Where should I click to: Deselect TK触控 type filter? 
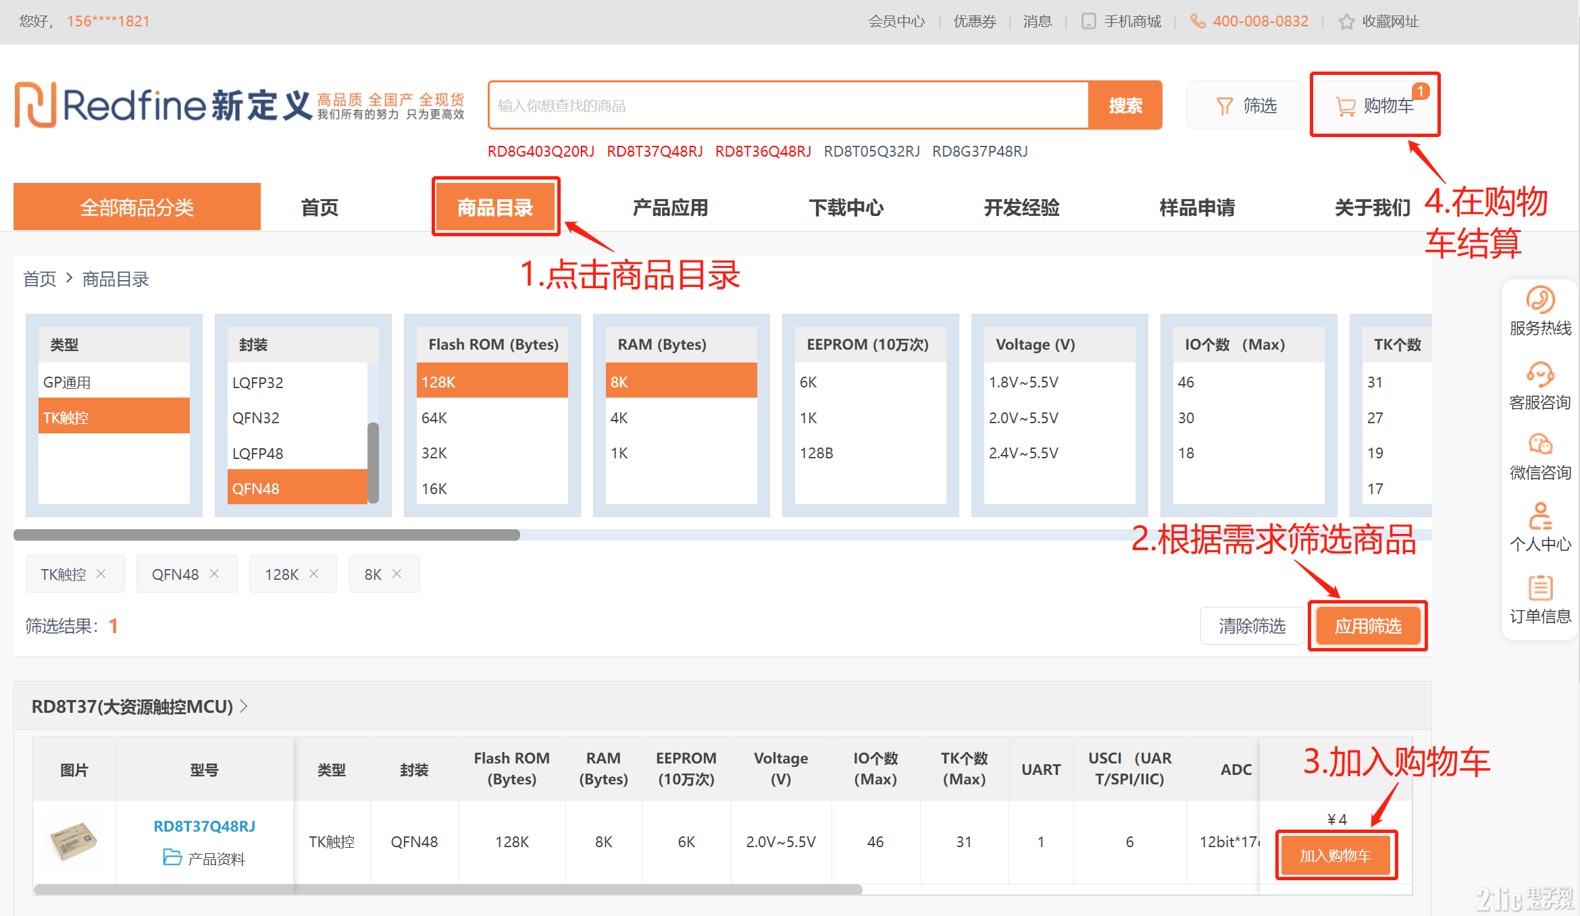(x=114, y=417)
